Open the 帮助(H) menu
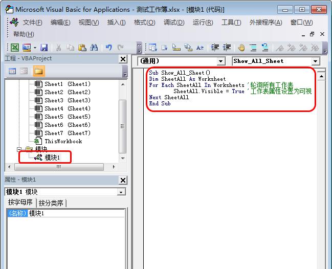 (24, 34)
